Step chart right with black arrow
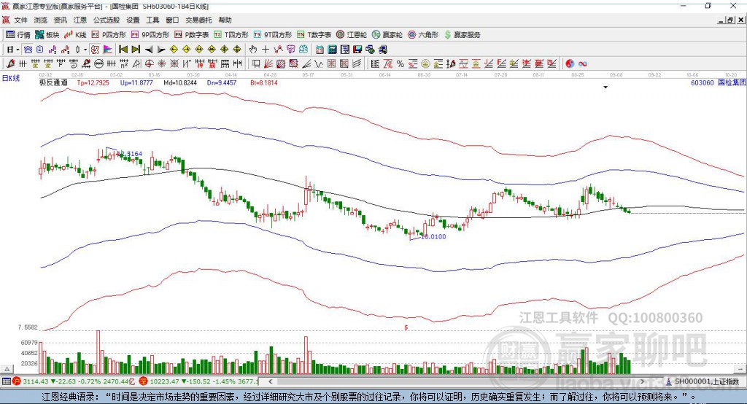The height and width of the screenshot is (404, 747). [161, 49]
